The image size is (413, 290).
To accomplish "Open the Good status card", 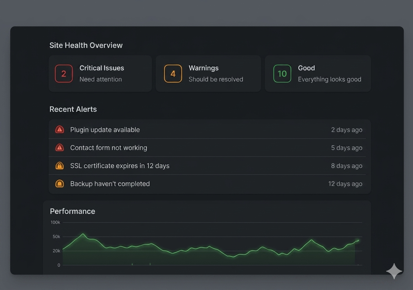I will 318,74.
